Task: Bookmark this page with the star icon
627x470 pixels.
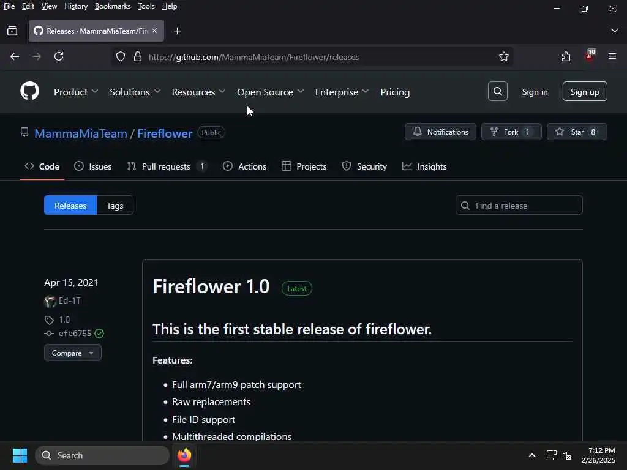Action: (503, 56)
